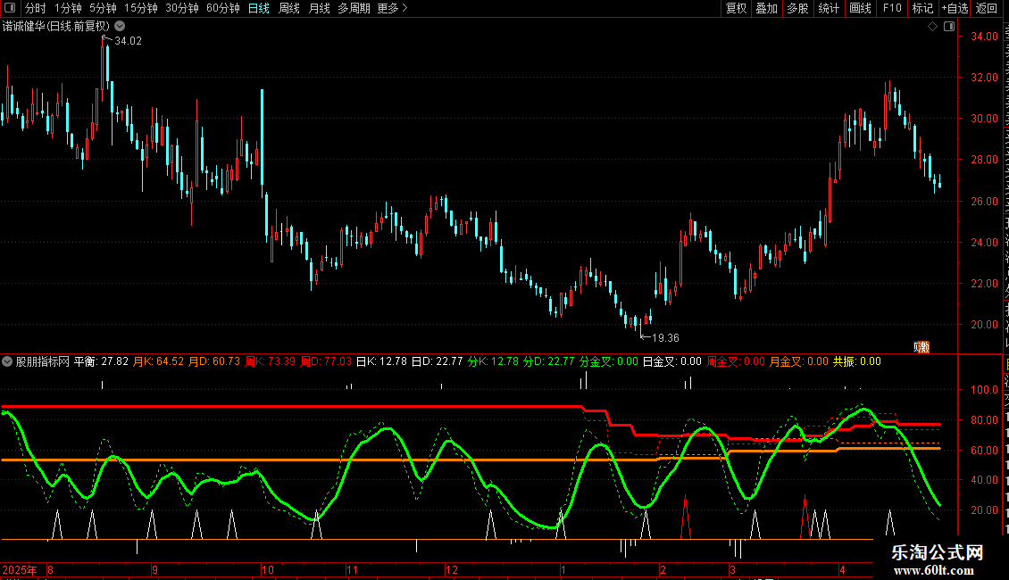This screenshot has height=580, width=1009.
Task: Click the 分K: 12.78 indicator value
Action: (493, 361)
